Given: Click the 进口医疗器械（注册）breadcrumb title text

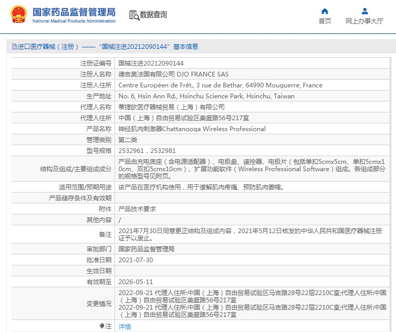Looking at the screenshot, I should coord(46,47).
